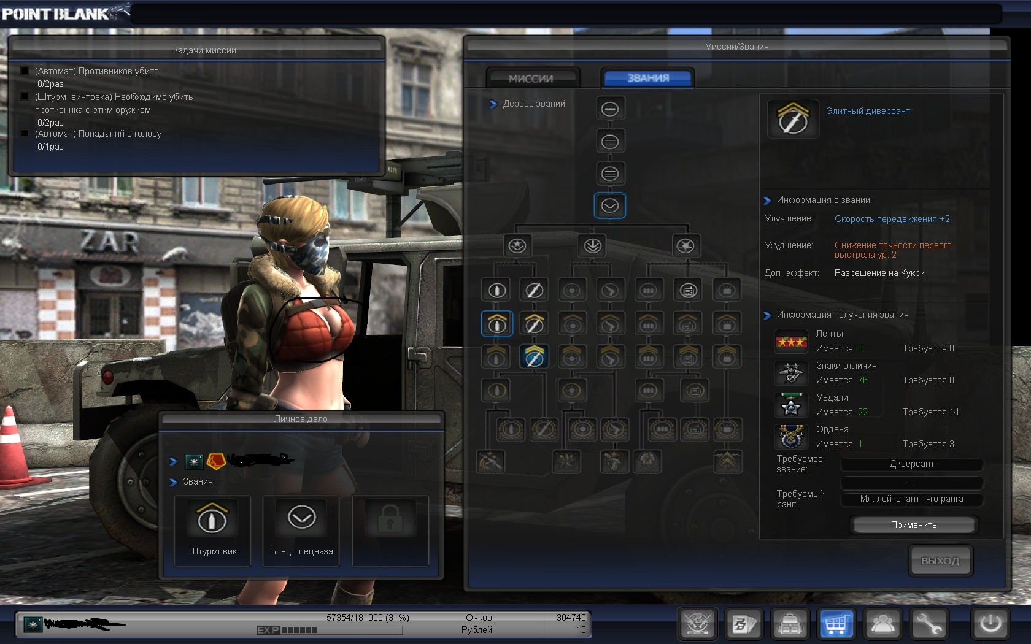Select the highlighted down-chevron rank node in tree
This screenshot has height=644, width=1031.
coord(610,205)
